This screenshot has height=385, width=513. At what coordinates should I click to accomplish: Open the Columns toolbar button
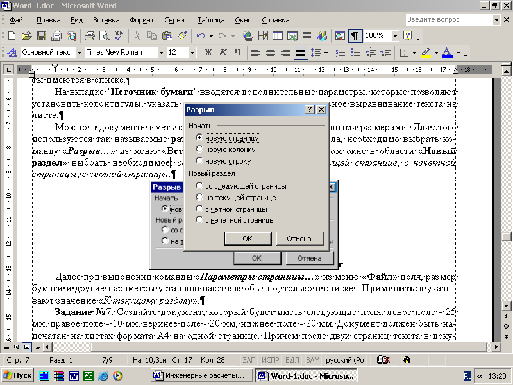[307, 36]
